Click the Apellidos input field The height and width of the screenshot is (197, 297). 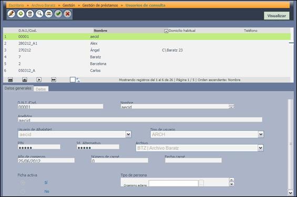point(140,120)
